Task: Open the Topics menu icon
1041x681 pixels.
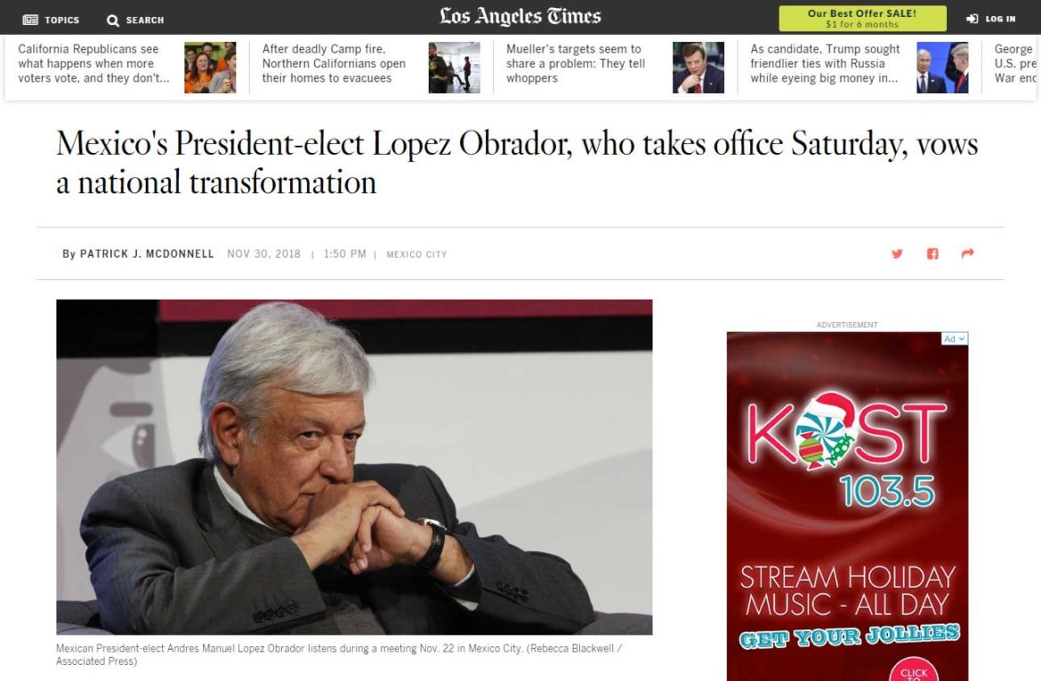Action: click(x=30, y=20)
